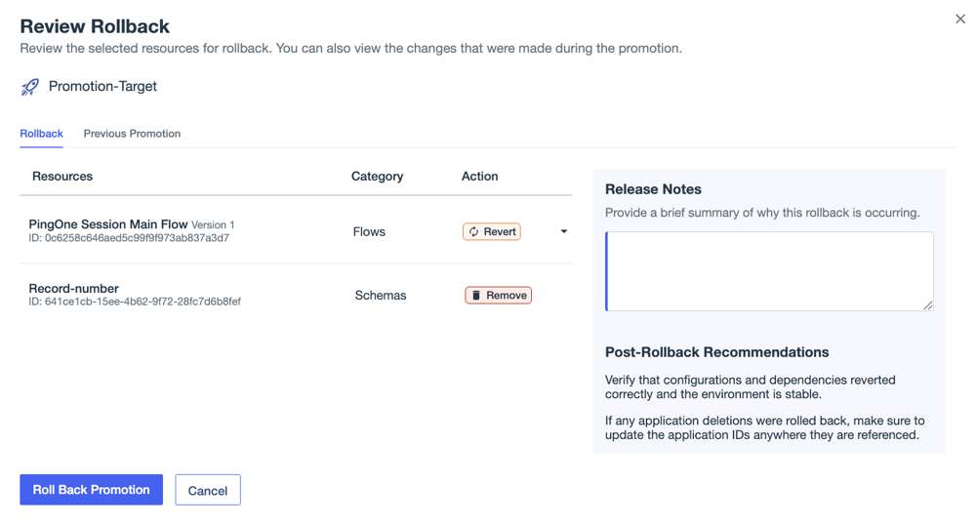976x525 pixels.
Task: Open the Previous Promotion tab
Action: coord(132,134)
